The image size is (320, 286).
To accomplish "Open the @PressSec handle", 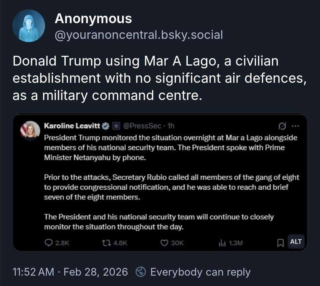I will (142, 126).
